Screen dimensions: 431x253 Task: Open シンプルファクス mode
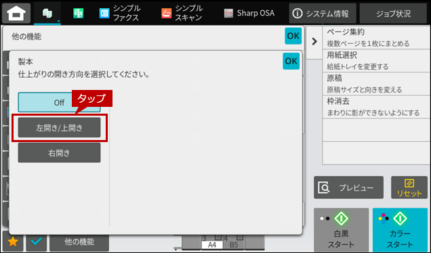[119, 13]
